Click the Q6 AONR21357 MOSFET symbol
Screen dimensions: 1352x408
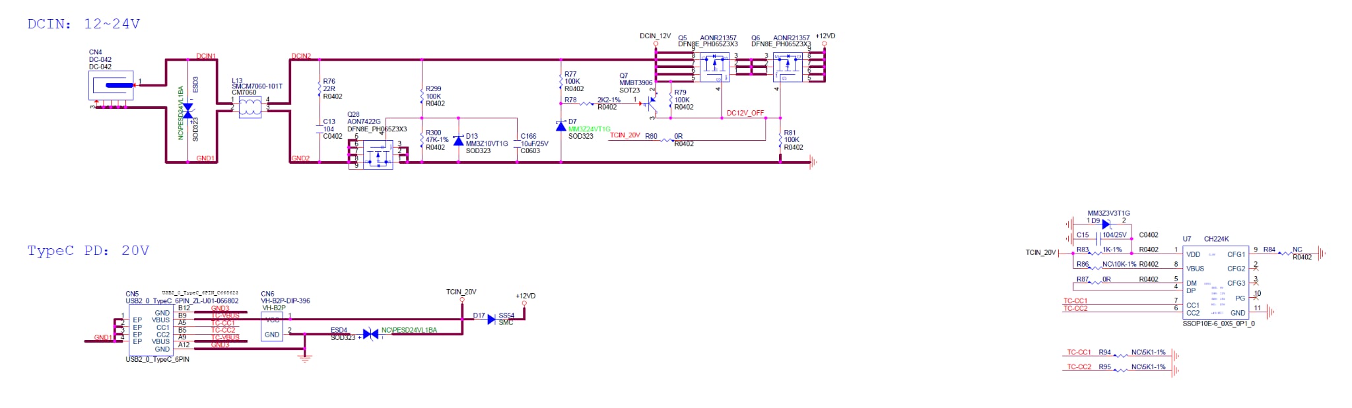[788, 67]
